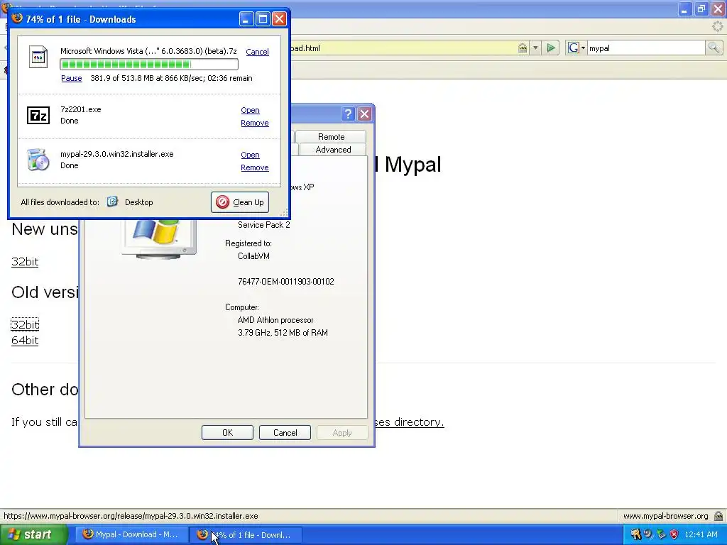The width and height of the screenshot is (727, 545).
Task: Minimize the Downloads window
Action: pos(246,19)
